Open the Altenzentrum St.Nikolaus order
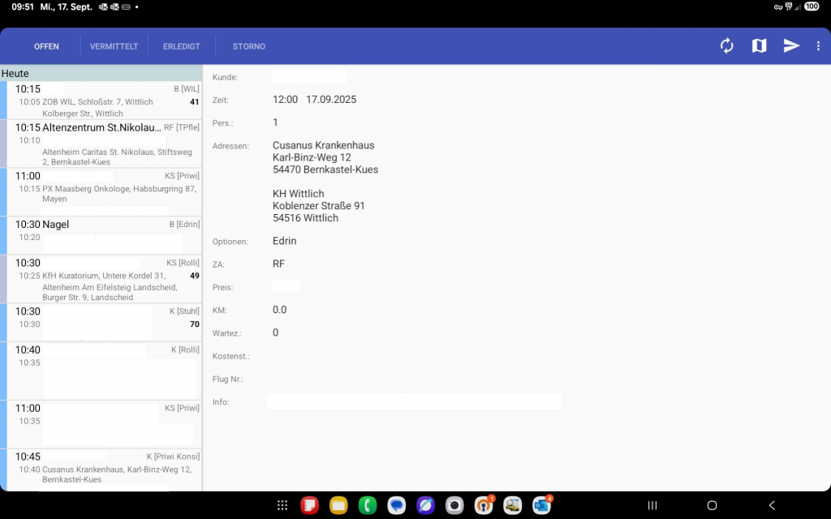Viewport: 831px width, 519px height. coord(104,144)
